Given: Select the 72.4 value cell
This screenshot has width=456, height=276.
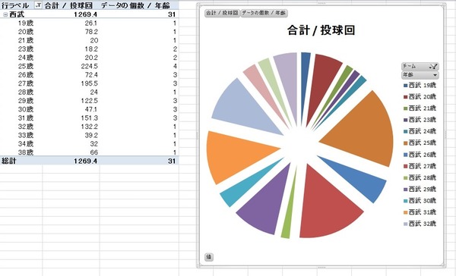Looking at the screenshot, I should (91, 75).
